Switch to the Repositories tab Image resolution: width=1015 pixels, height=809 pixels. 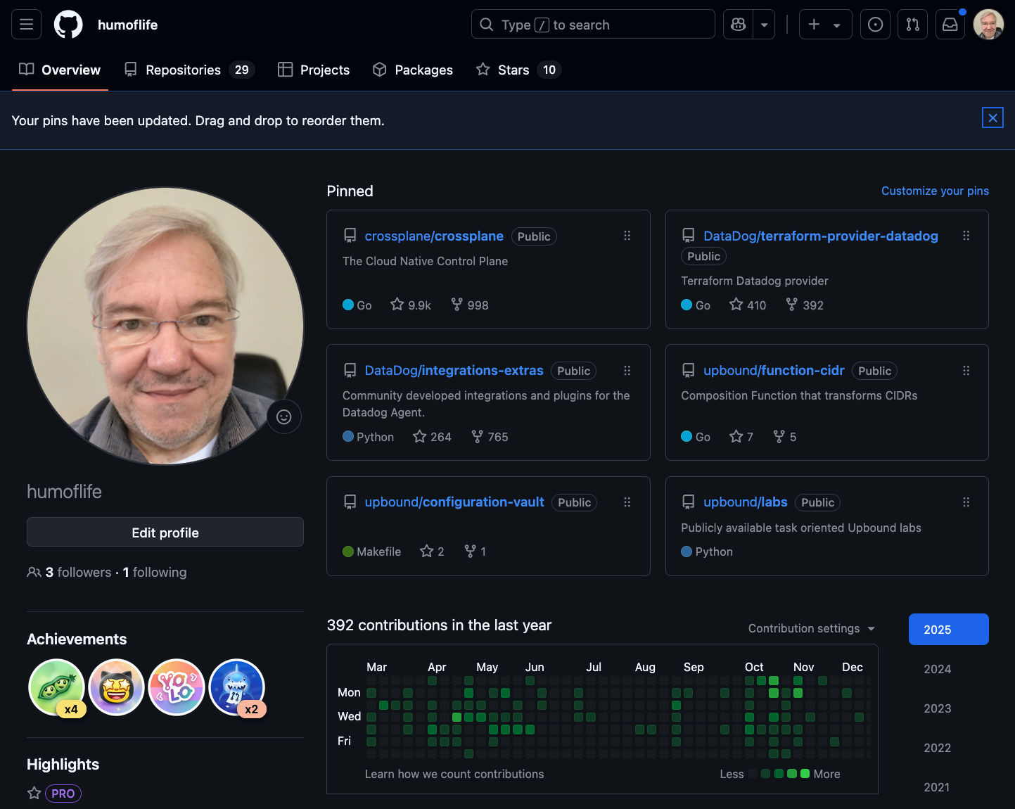coord(189,70)
